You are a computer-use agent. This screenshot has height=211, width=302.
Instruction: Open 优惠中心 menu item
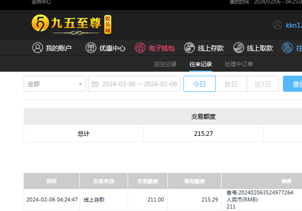(x=112, y=48)
